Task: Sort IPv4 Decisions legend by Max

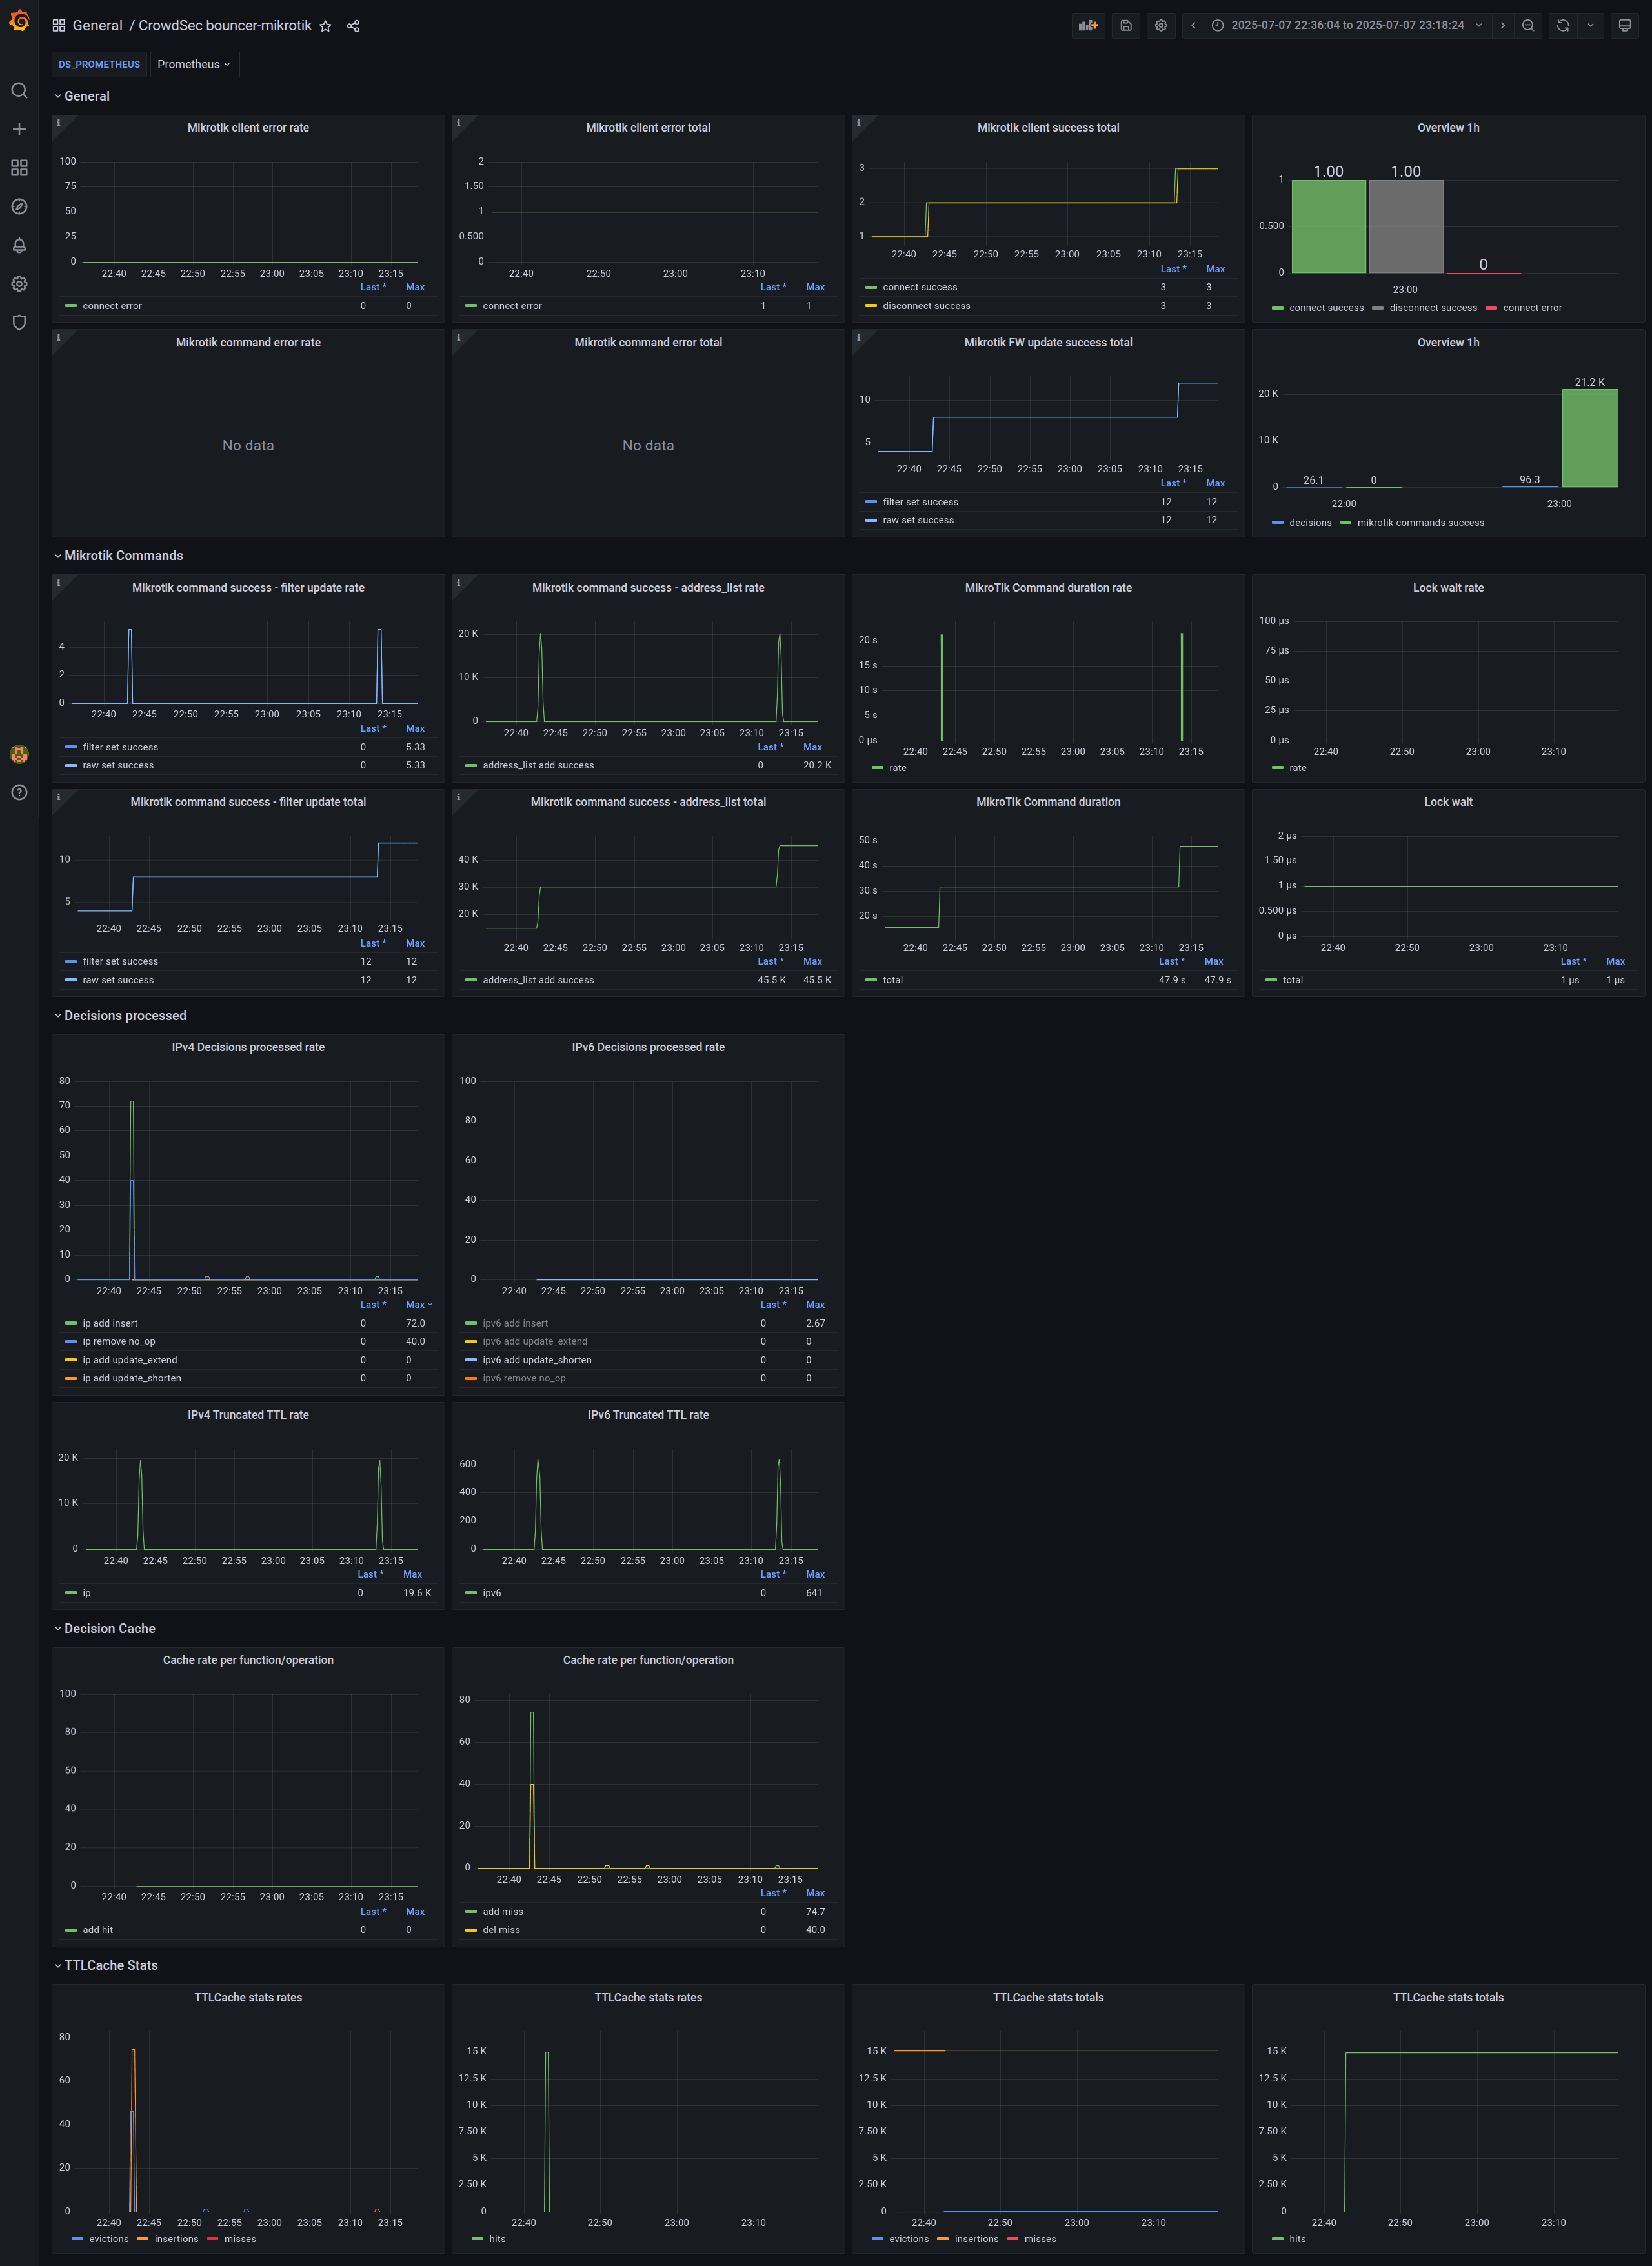Action: (418, 1305)
